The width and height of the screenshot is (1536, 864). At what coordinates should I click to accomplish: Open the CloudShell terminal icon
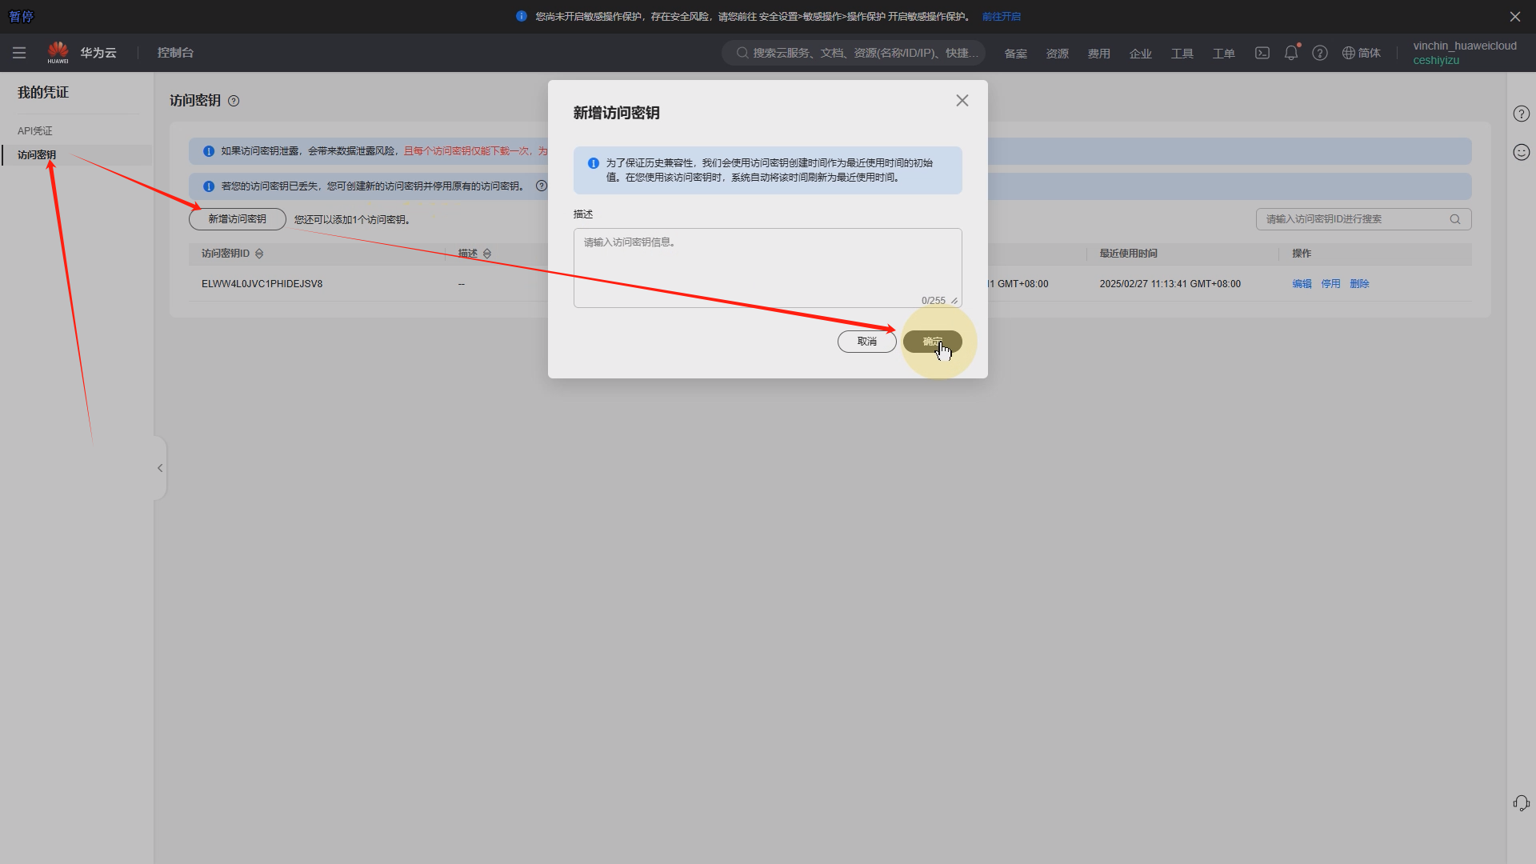pos(1262,53)
